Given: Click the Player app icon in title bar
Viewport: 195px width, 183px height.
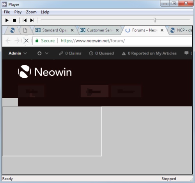Looking at the screenshot, I should (4, 4).
